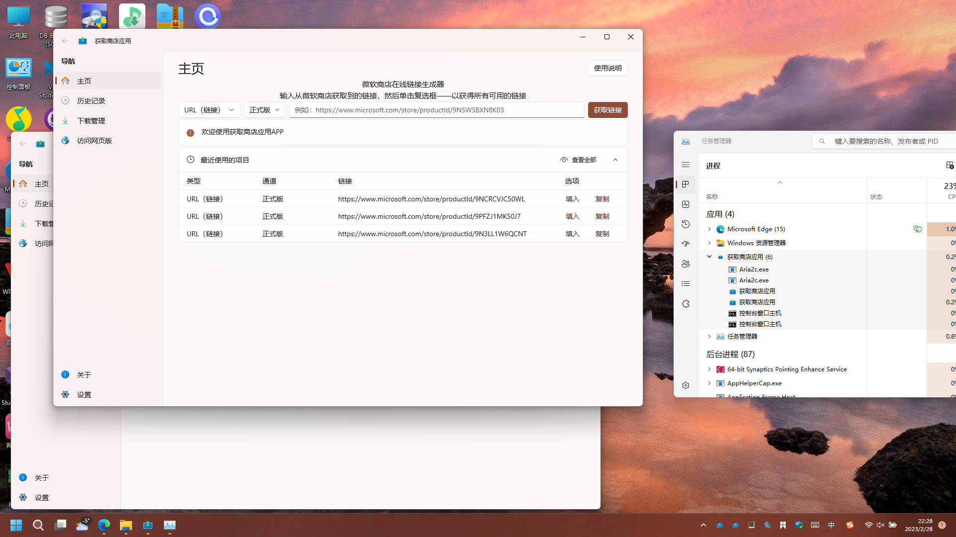Open 正式版 channel dropdown
Screen dimensions: 956x537
tap(265, 110)
